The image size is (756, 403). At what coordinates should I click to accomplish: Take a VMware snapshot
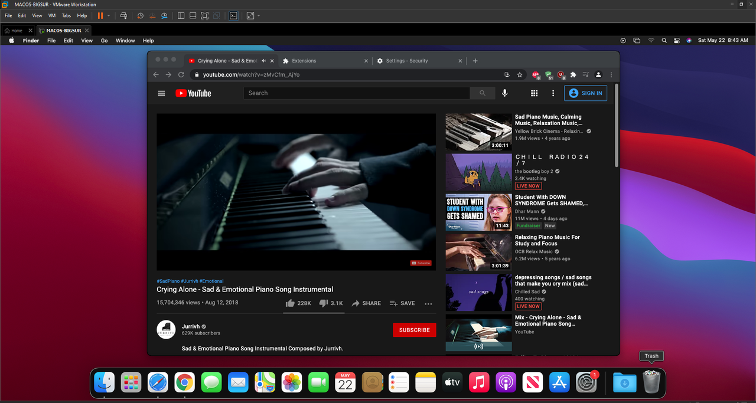(x=141, y=16)
